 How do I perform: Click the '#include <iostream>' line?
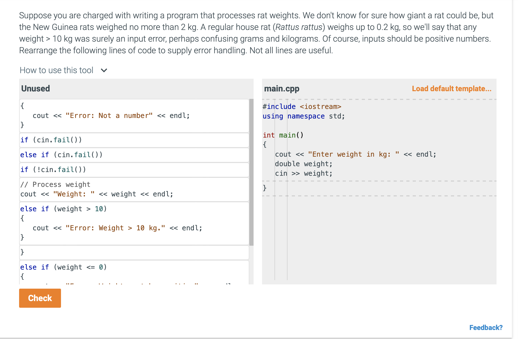[x=302, y=107]
